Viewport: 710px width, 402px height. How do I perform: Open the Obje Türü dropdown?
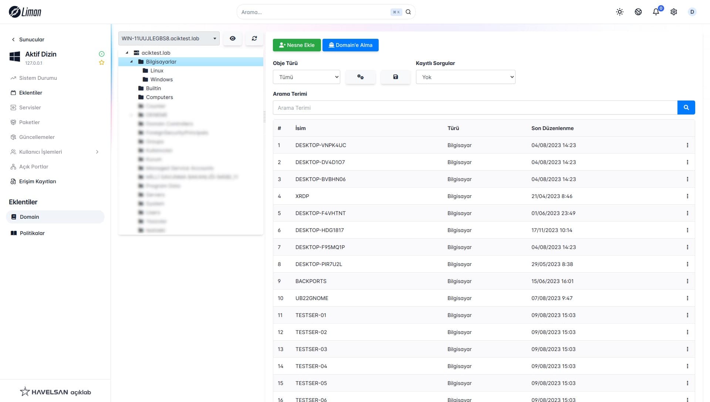tap(307, 77)
